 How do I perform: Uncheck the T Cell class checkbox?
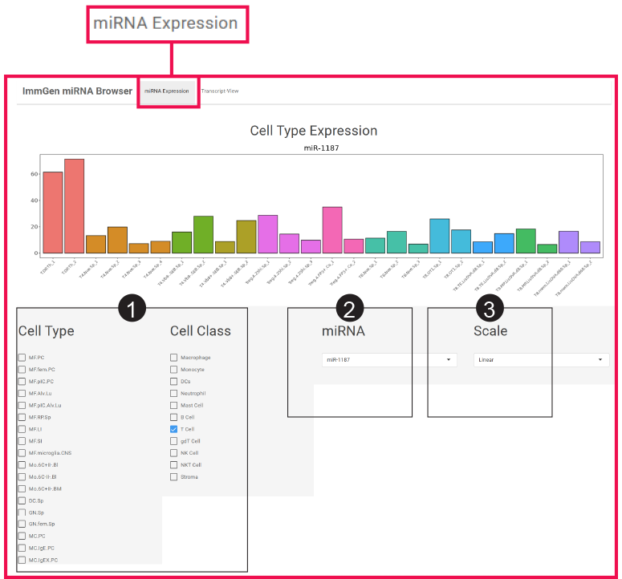pyautogui.click(x=173, y=429)
